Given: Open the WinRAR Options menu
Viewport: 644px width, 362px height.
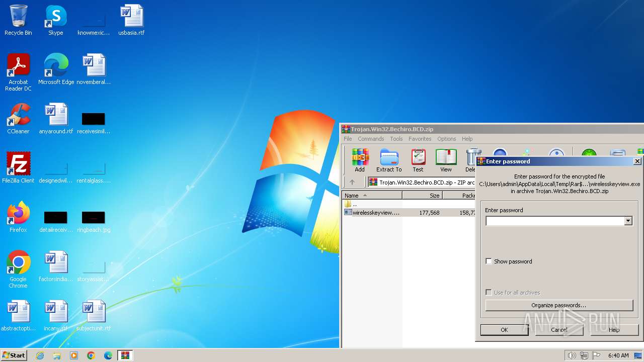Looking at the screenshot, I should (x=446, y=139).
